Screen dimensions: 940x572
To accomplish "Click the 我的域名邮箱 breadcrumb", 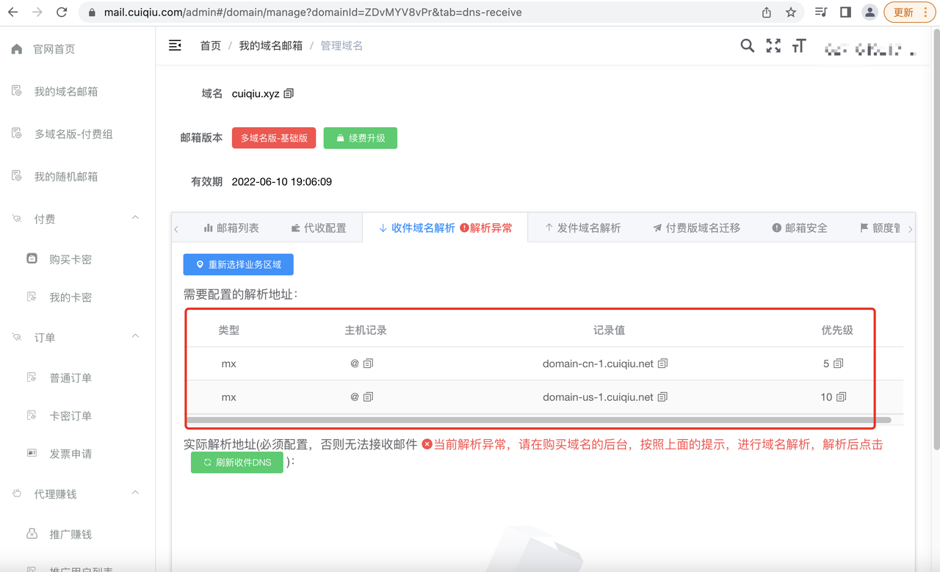I will click(x=270, y=46).
